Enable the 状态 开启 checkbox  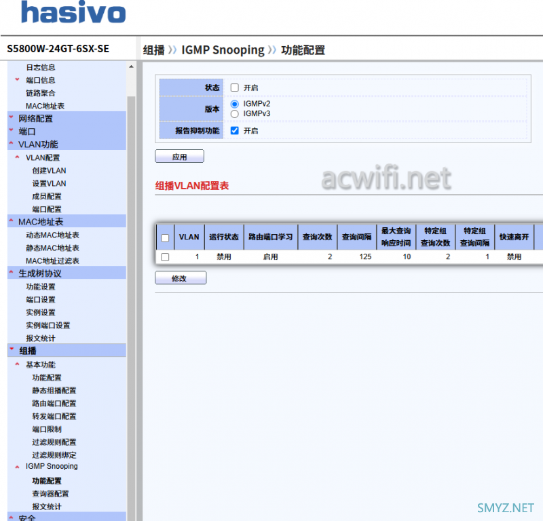[234, 88]
